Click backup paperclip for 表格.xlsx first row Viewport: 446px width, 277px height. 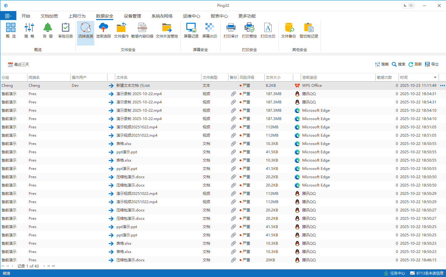pyautogui.click(x=233, y=144)
